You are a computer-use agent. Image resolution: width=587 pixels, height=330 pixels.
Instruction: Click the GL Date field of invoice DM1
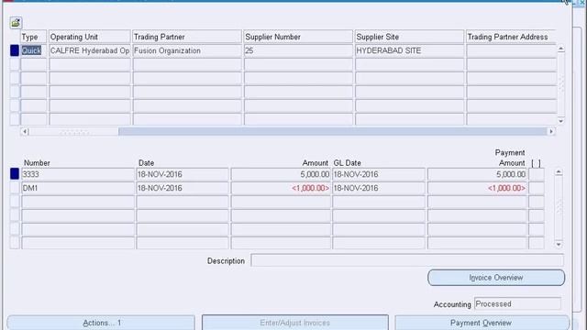point(379,188)
